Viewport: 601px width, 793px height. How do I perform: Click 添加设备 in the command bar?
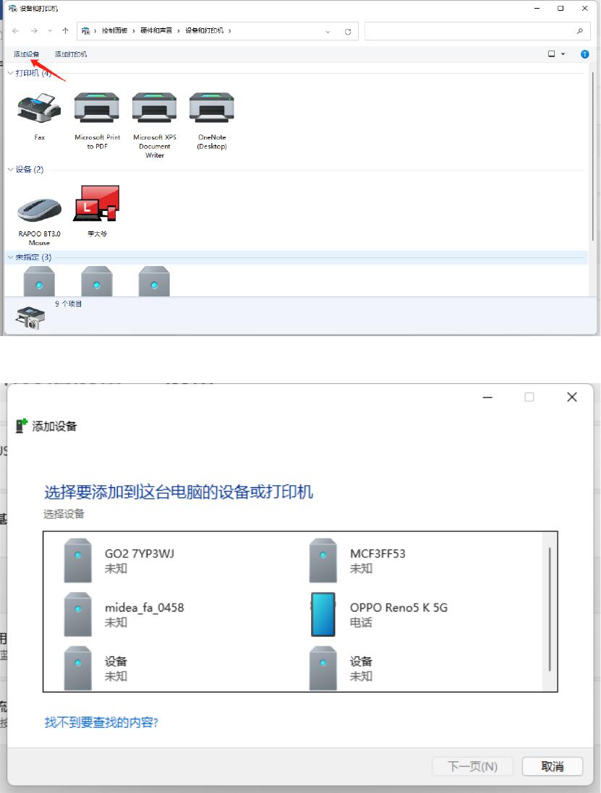[x=26, y=54]
